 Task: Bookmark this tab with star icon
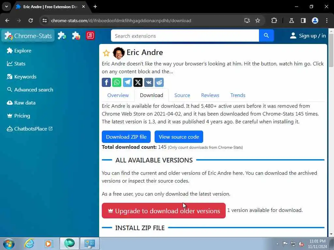pos(258,21)
